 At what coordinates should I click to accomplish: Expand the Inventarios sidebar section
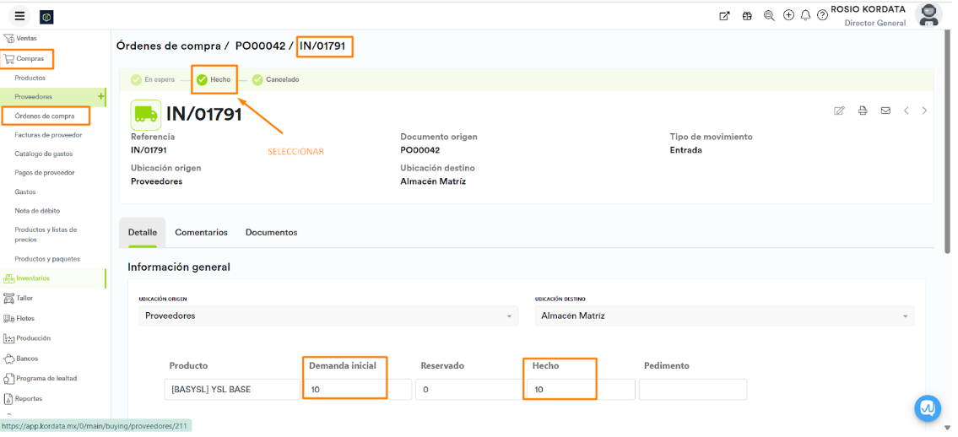33,278
